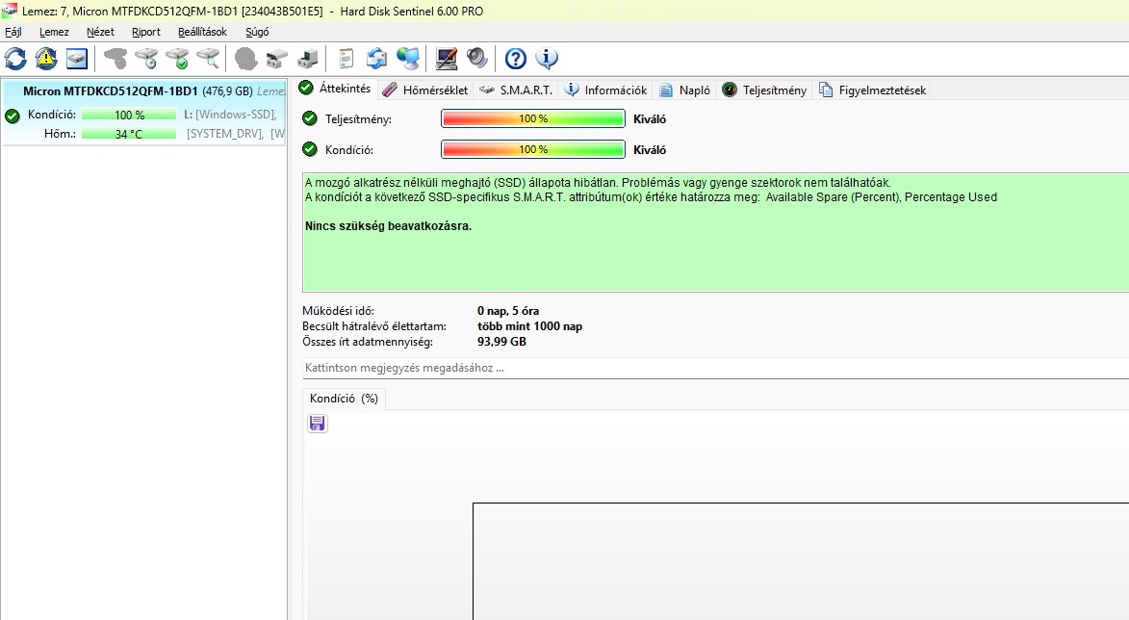Switch to the Napló tab
Screen dimensions: 1129x620
[684, 90]
